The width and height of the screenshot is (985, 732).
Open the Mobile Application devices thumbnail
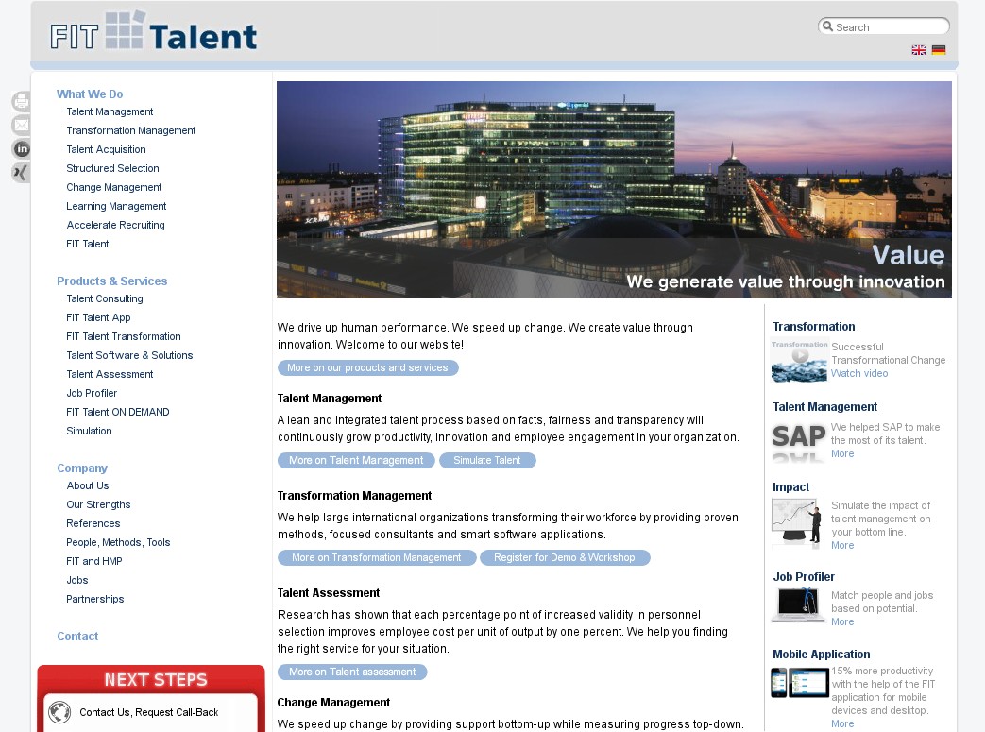coord(800,682)
